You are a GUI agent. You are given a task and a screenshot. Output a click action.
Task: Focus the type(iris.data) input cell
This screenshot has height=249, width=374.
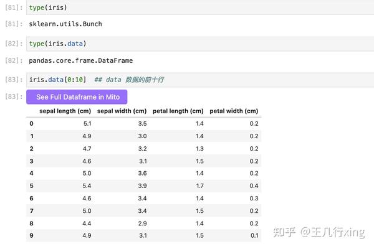[x=200, y=44]
